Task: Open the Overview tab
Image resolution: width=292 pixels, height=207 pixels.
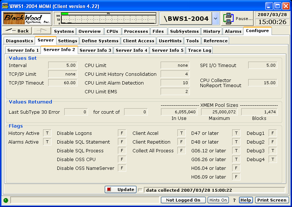Action: [x=89, y=31]
